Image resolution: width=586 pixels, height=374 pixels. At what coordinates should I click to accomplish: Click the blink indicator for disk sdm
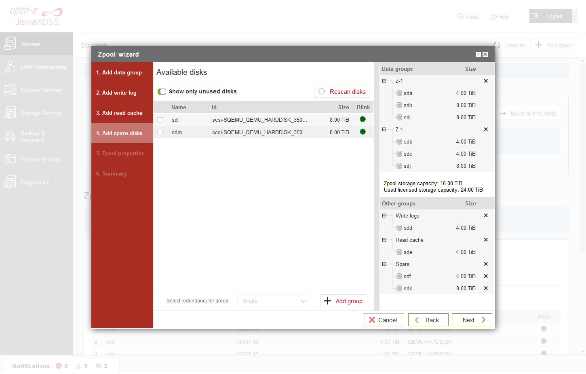point(363,132)
